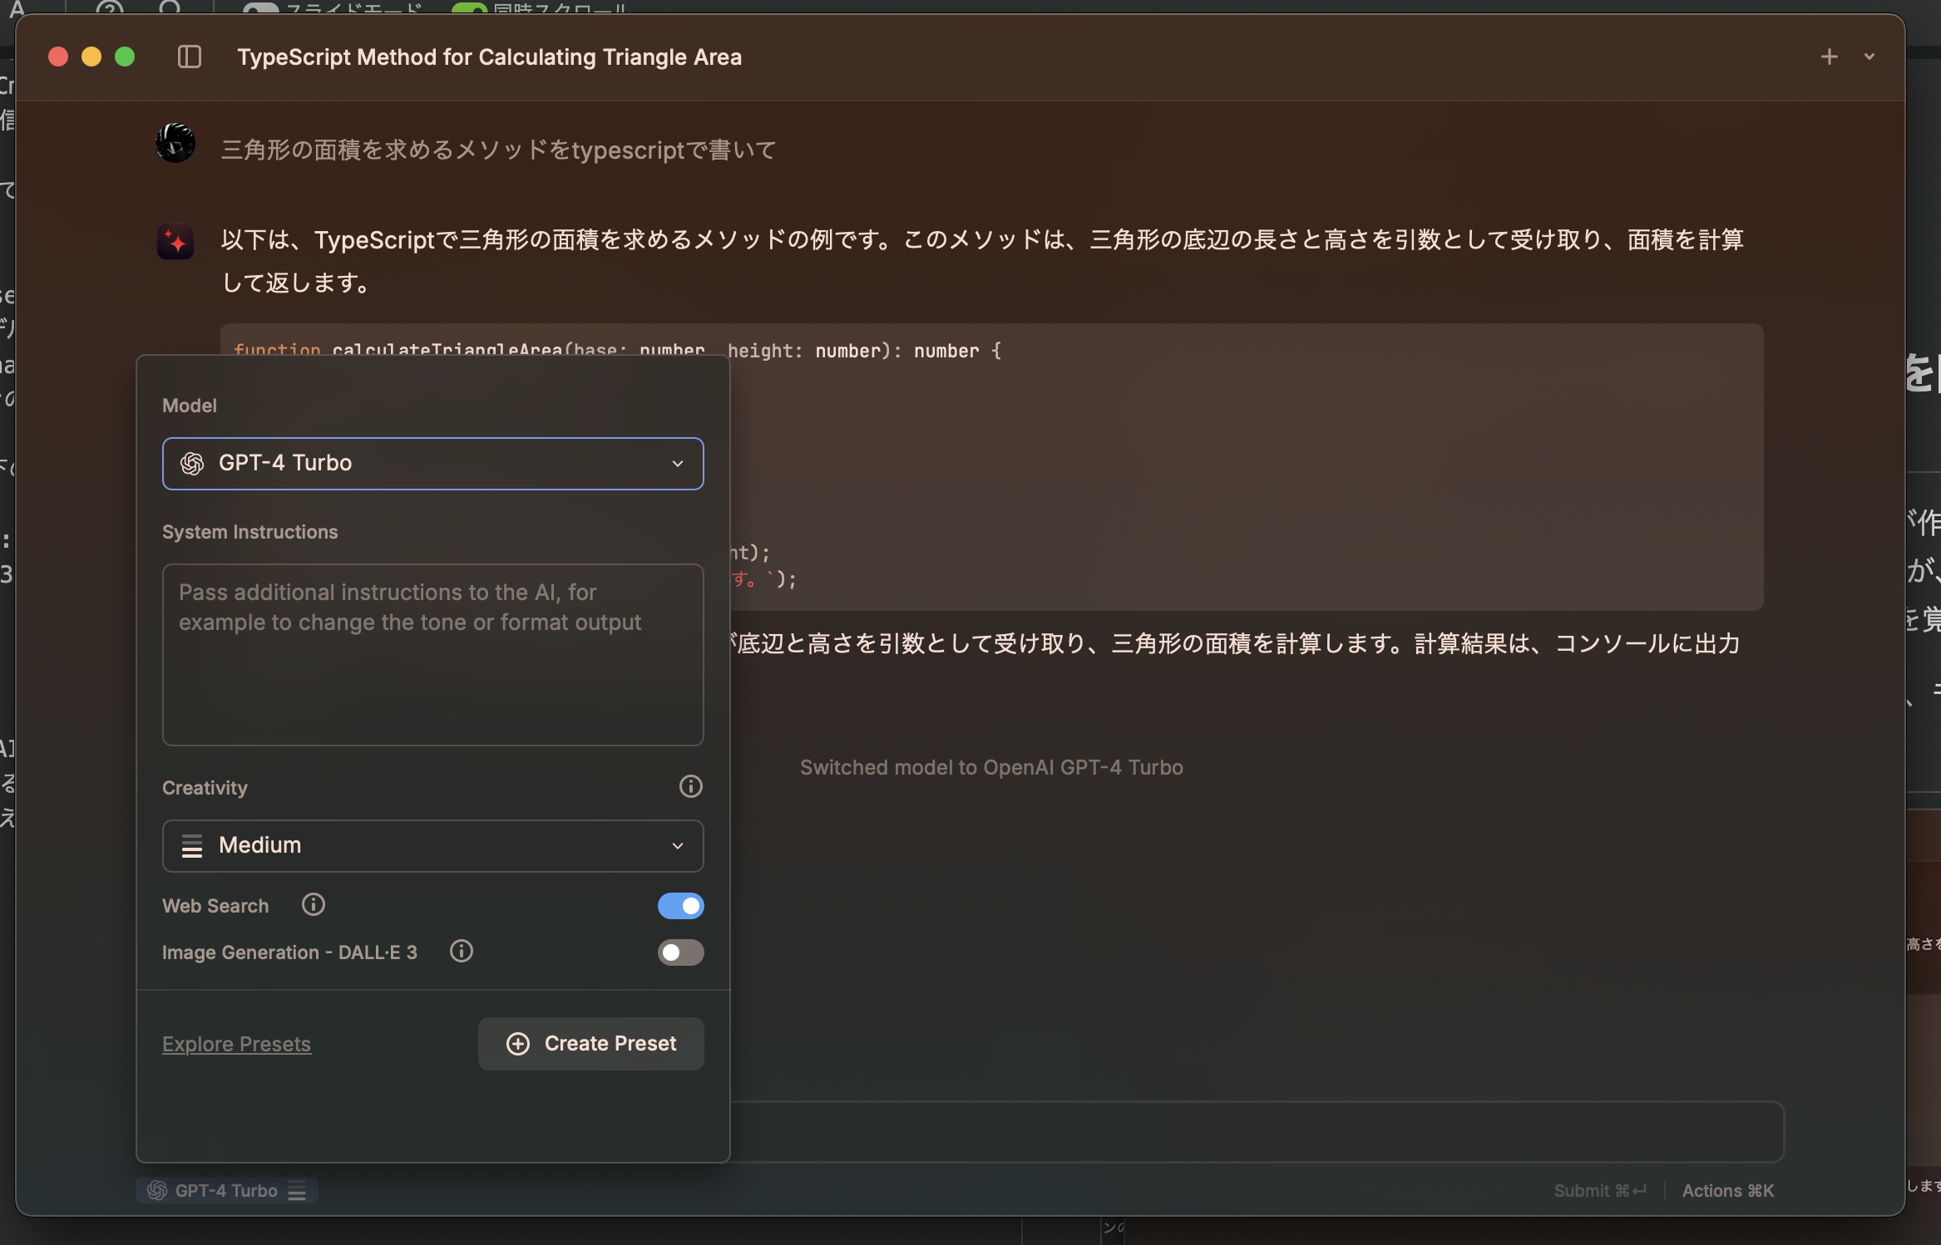Click the System Instructions text area
The width and height of the screenshot is (1941, 1245).
click(x=432, y=655)
